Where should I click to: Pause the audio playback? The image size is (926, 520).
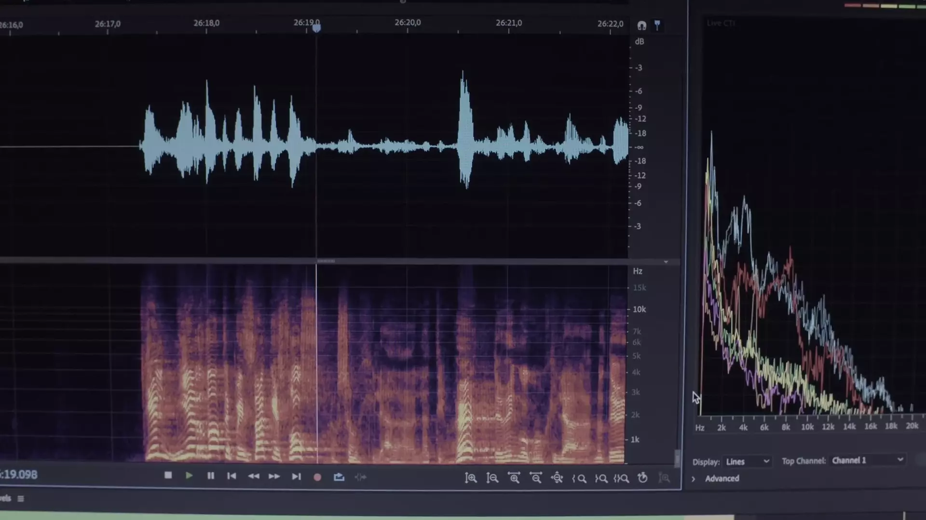pos(211,476)
